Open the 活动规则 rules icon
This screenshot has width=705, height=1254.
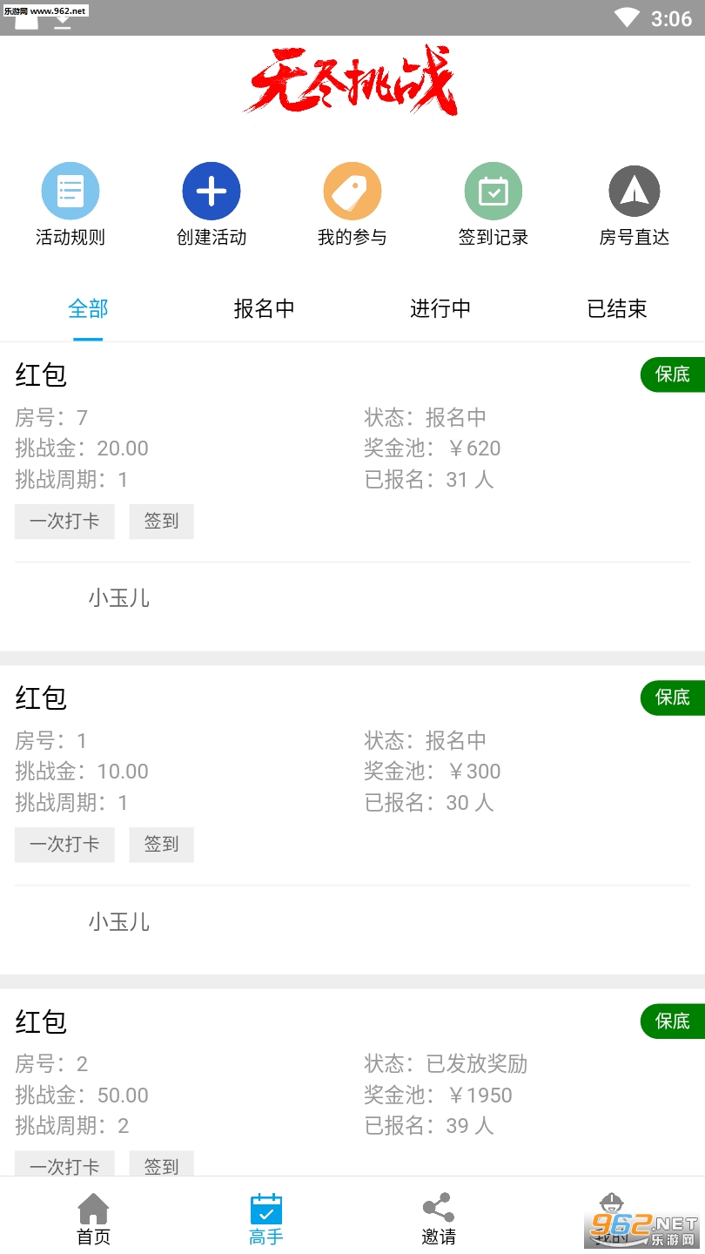(70, 191)
